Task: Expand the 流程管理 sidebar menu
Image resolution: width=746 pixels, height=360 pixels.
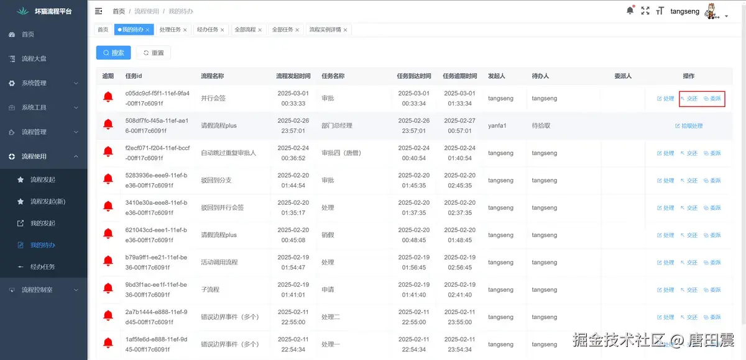Action: [x=44, y=132]
